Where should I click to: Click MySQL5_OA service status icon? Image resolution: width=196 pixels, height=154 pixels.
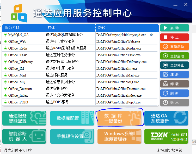[5, 35]
